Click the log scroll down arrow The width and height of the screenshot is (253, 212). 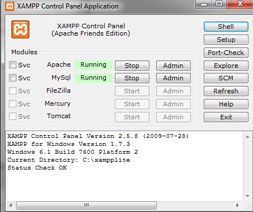coord(247,196)
